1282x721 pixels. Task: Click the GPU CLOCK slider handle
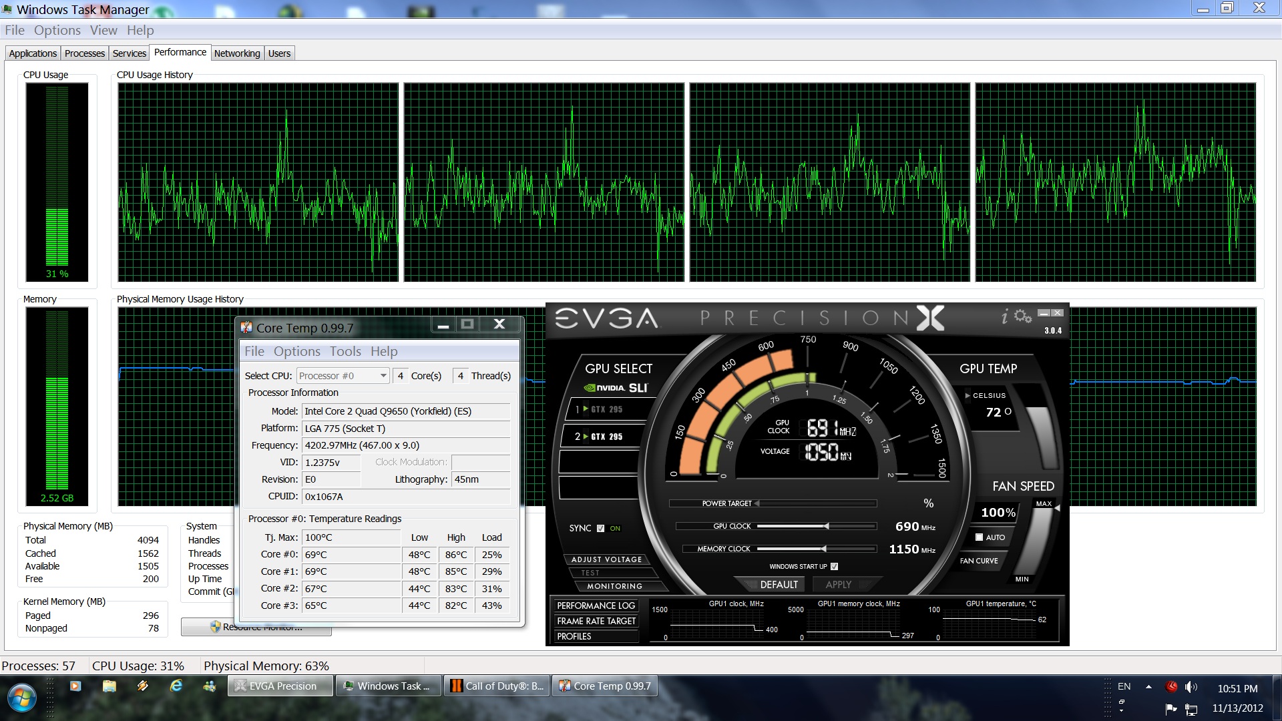[x=827, y=526]
